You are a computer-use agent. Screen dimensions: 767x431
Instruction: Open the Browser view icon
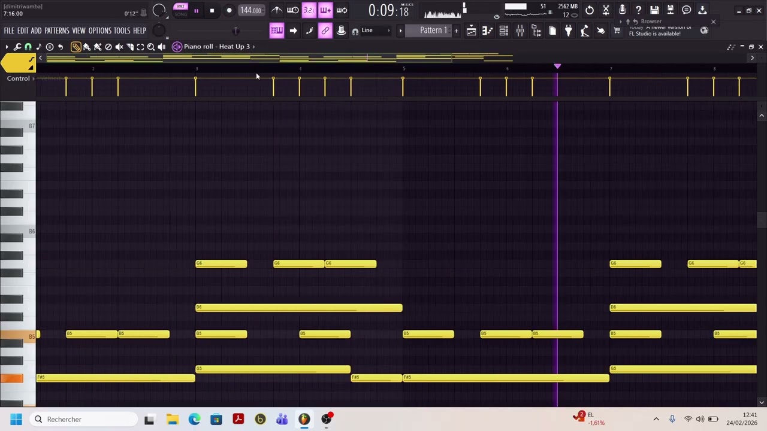tap(536, 31)
